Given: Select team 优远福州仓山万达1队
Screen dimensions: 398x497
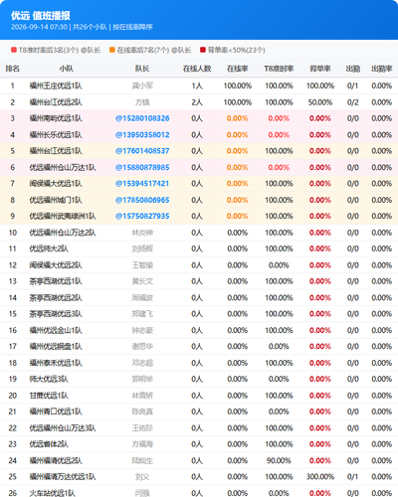Looking at the screenshot, I should pyautogui.click(x=63, y=167).
